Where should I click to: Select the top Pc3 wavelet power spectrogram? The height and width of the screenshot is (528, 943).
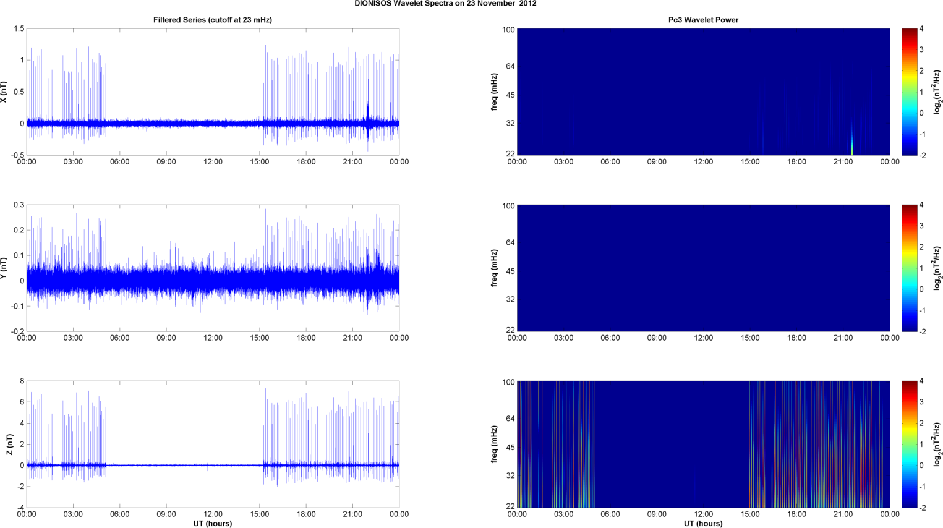point(703,92)
